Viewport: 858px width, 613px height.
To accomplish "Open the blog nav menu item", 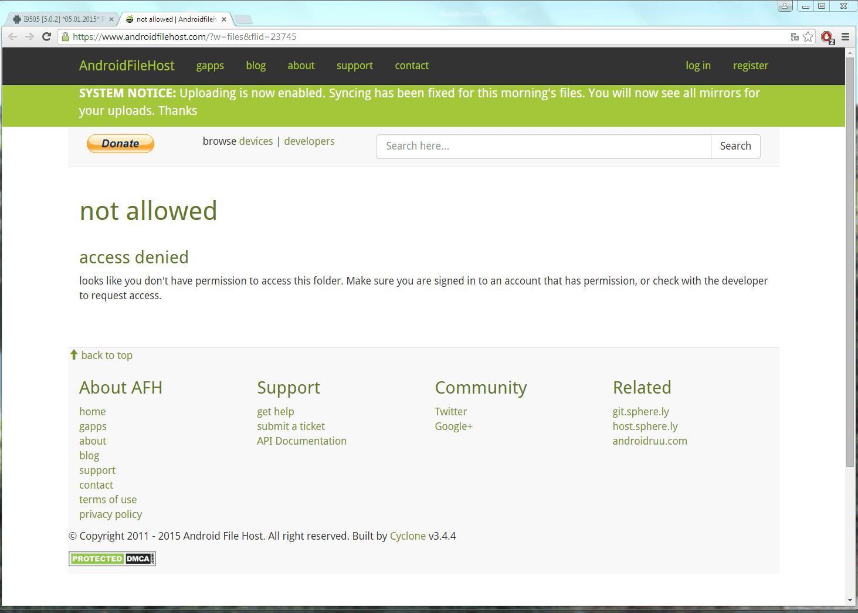I will pyautogui.click(x=256, y=66).
